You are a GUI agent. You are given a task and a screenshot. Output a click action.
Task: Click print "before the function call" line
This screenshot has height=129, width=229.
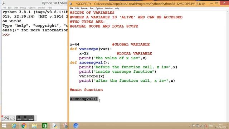[128, 67]
